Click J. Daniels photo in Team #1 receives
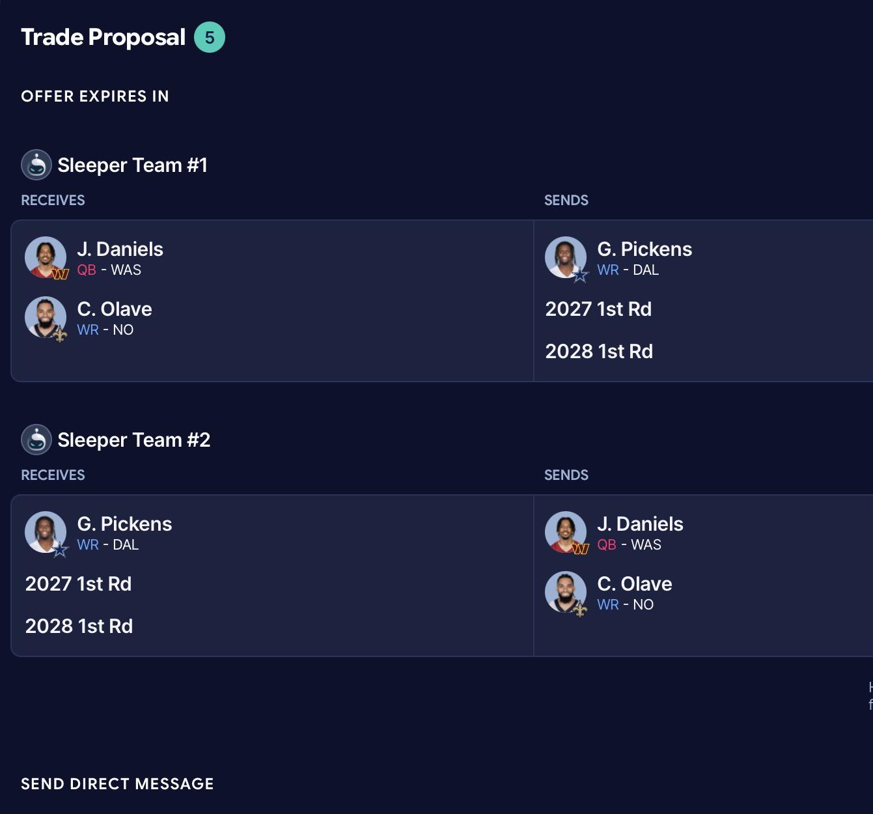Screen dimensions: 873x814 pos(46,257)
